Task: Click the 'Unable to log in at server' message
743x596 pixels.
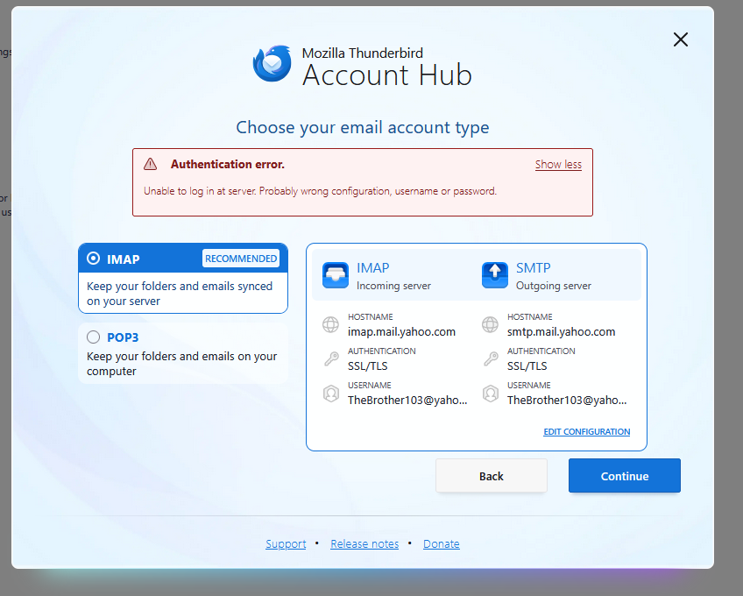Action: (321, 191)
